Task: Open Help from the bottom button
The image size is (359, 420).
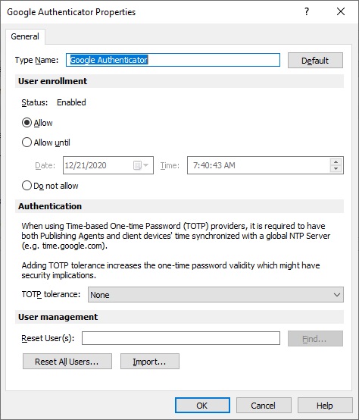Action: click(325, 406)
